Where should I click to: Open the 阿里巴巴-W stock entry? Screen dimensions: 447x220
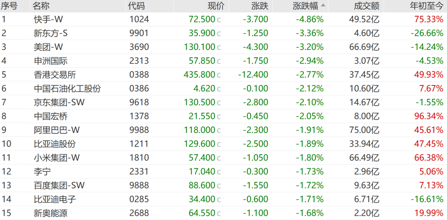point(57,130)
